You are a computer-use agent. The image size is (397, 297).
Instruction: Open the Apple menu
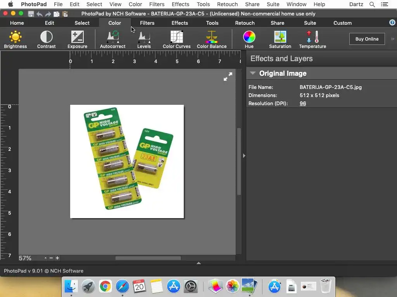[10, 4]
